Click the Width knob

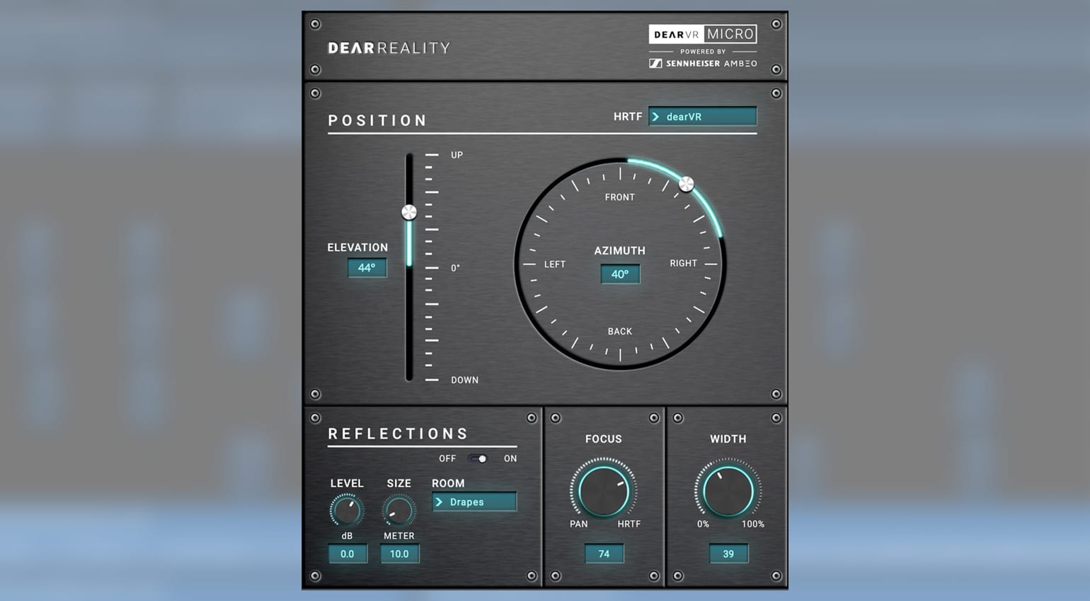point(728,491)
